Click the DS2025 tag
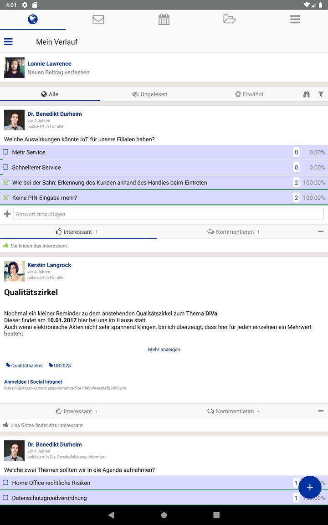Viewport: 328px width, 525px height. [60, 365]
